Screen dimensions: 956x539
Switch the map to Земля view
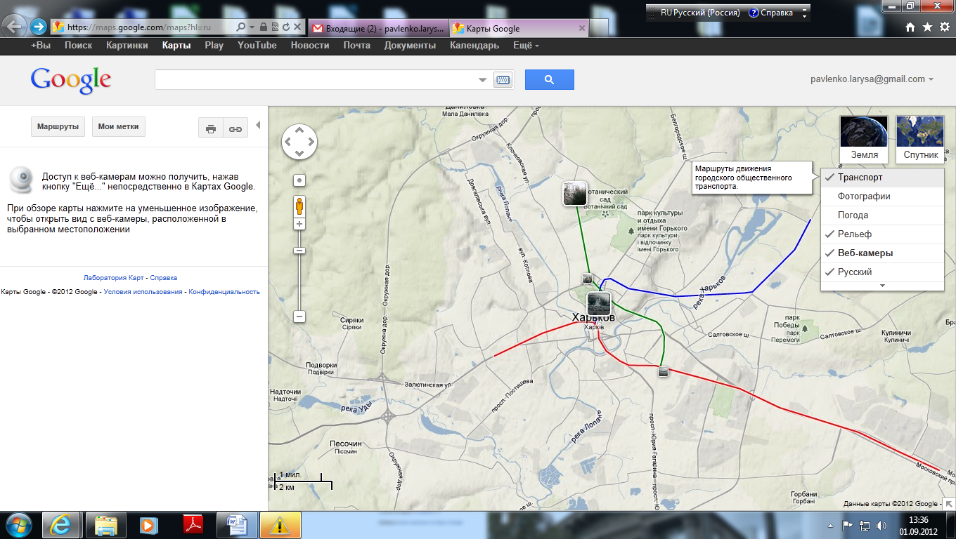tap(865, 139)
